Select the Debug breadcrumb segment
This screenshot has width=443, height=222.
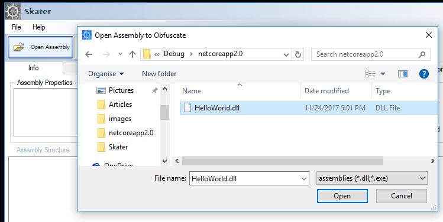174,54
